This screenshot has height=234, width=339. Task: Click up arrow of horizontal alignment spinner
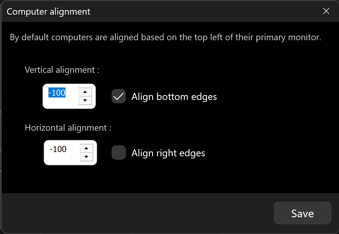point(86,148)
